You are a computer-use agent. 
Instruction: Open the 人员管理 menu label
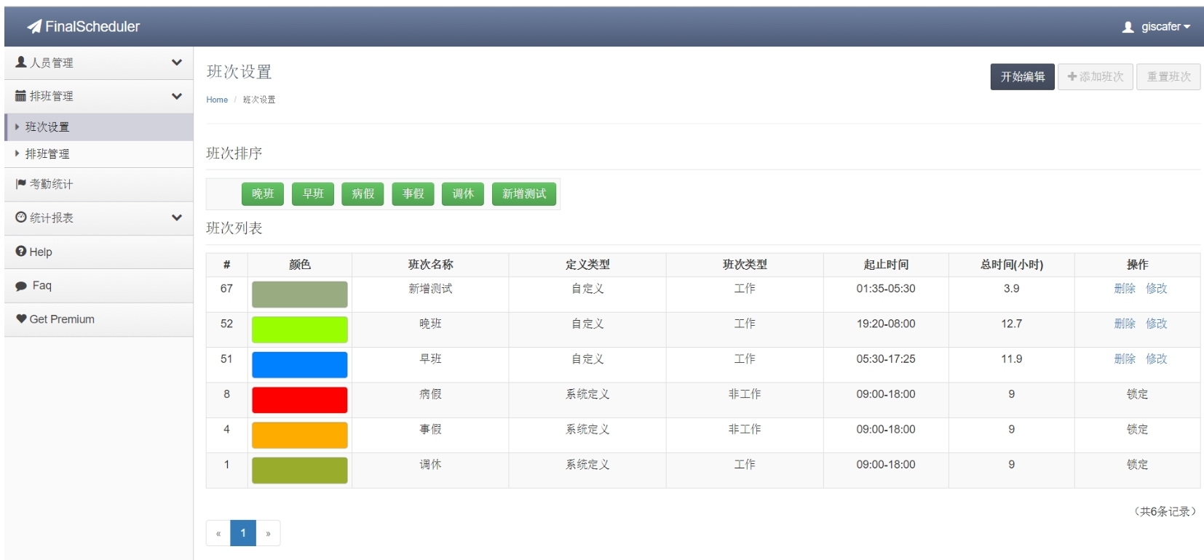tap(52, 63)
